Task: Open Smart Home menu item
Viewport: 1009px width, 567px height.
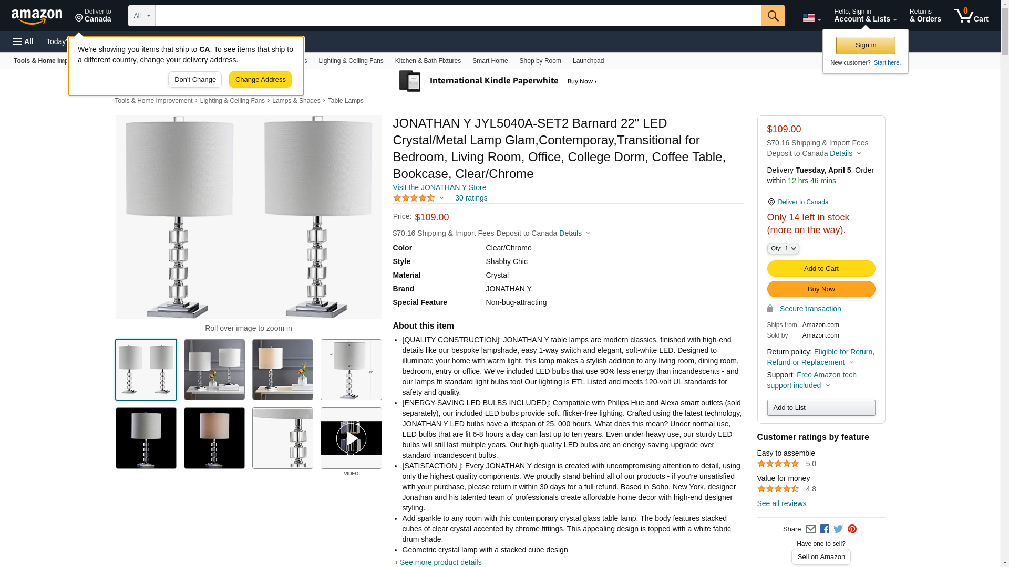Action: (x=490, y=61)
